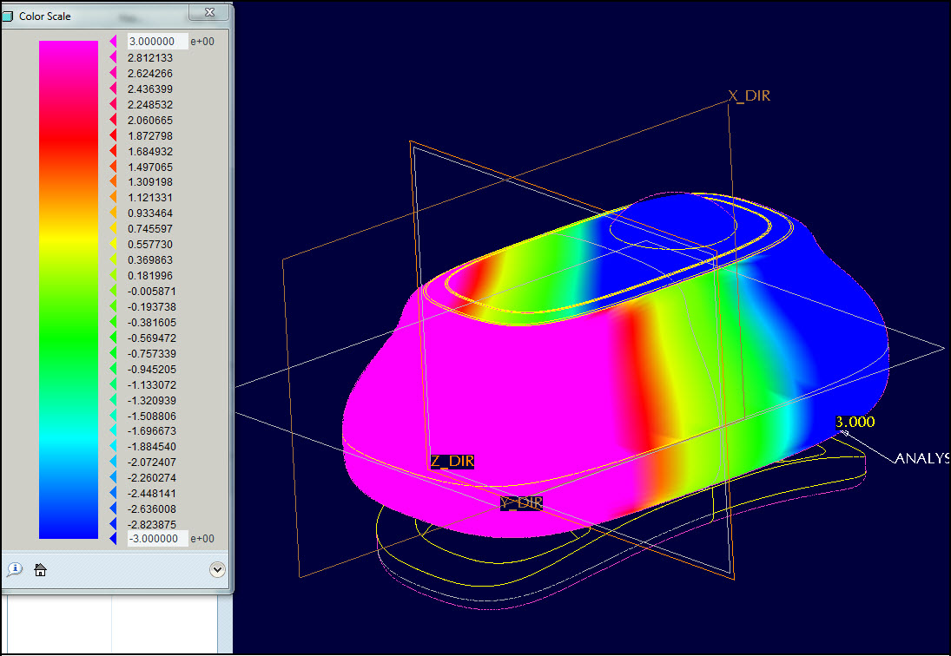Image resolution: width=951 pixels, height=656 pixels.
Task: Edit the minimum value field -3.000000
Action: coord(158,539)
